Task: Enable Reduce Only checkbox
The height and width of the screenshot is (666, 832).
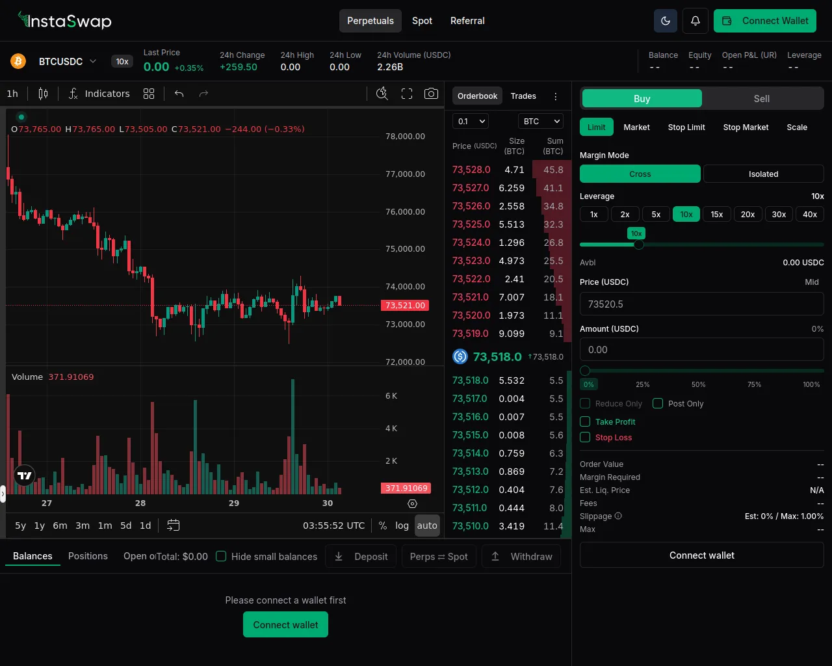Action: (x=585, y=403)
